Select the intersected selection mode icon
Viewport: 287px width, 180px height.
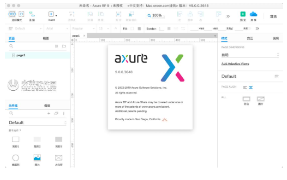12,14
